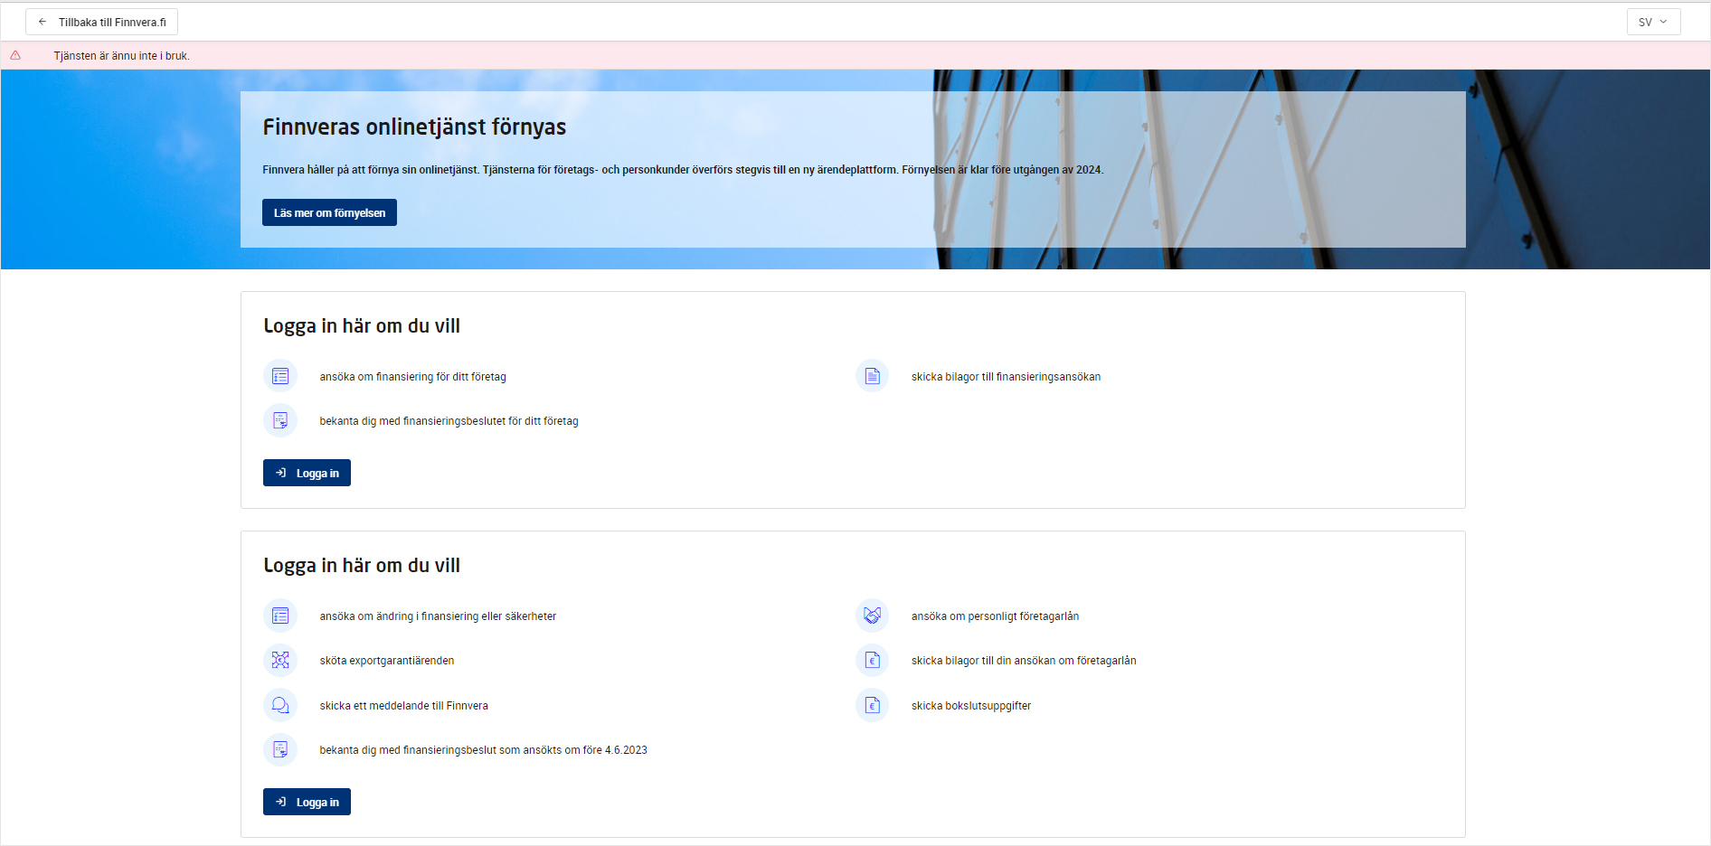Click the document icon beside 'skicka bilagor till finansieringsansökan'

pyautogui.click(x=872, y=376)
